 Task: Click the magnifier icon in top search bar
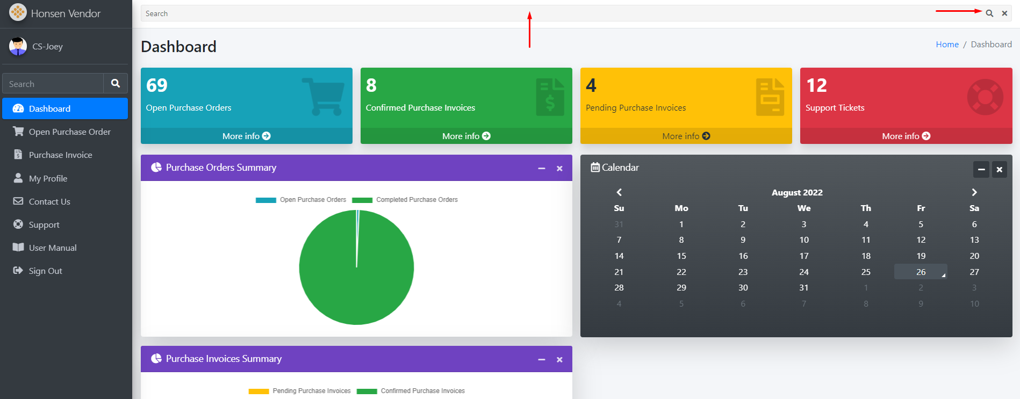click(989, 13)
